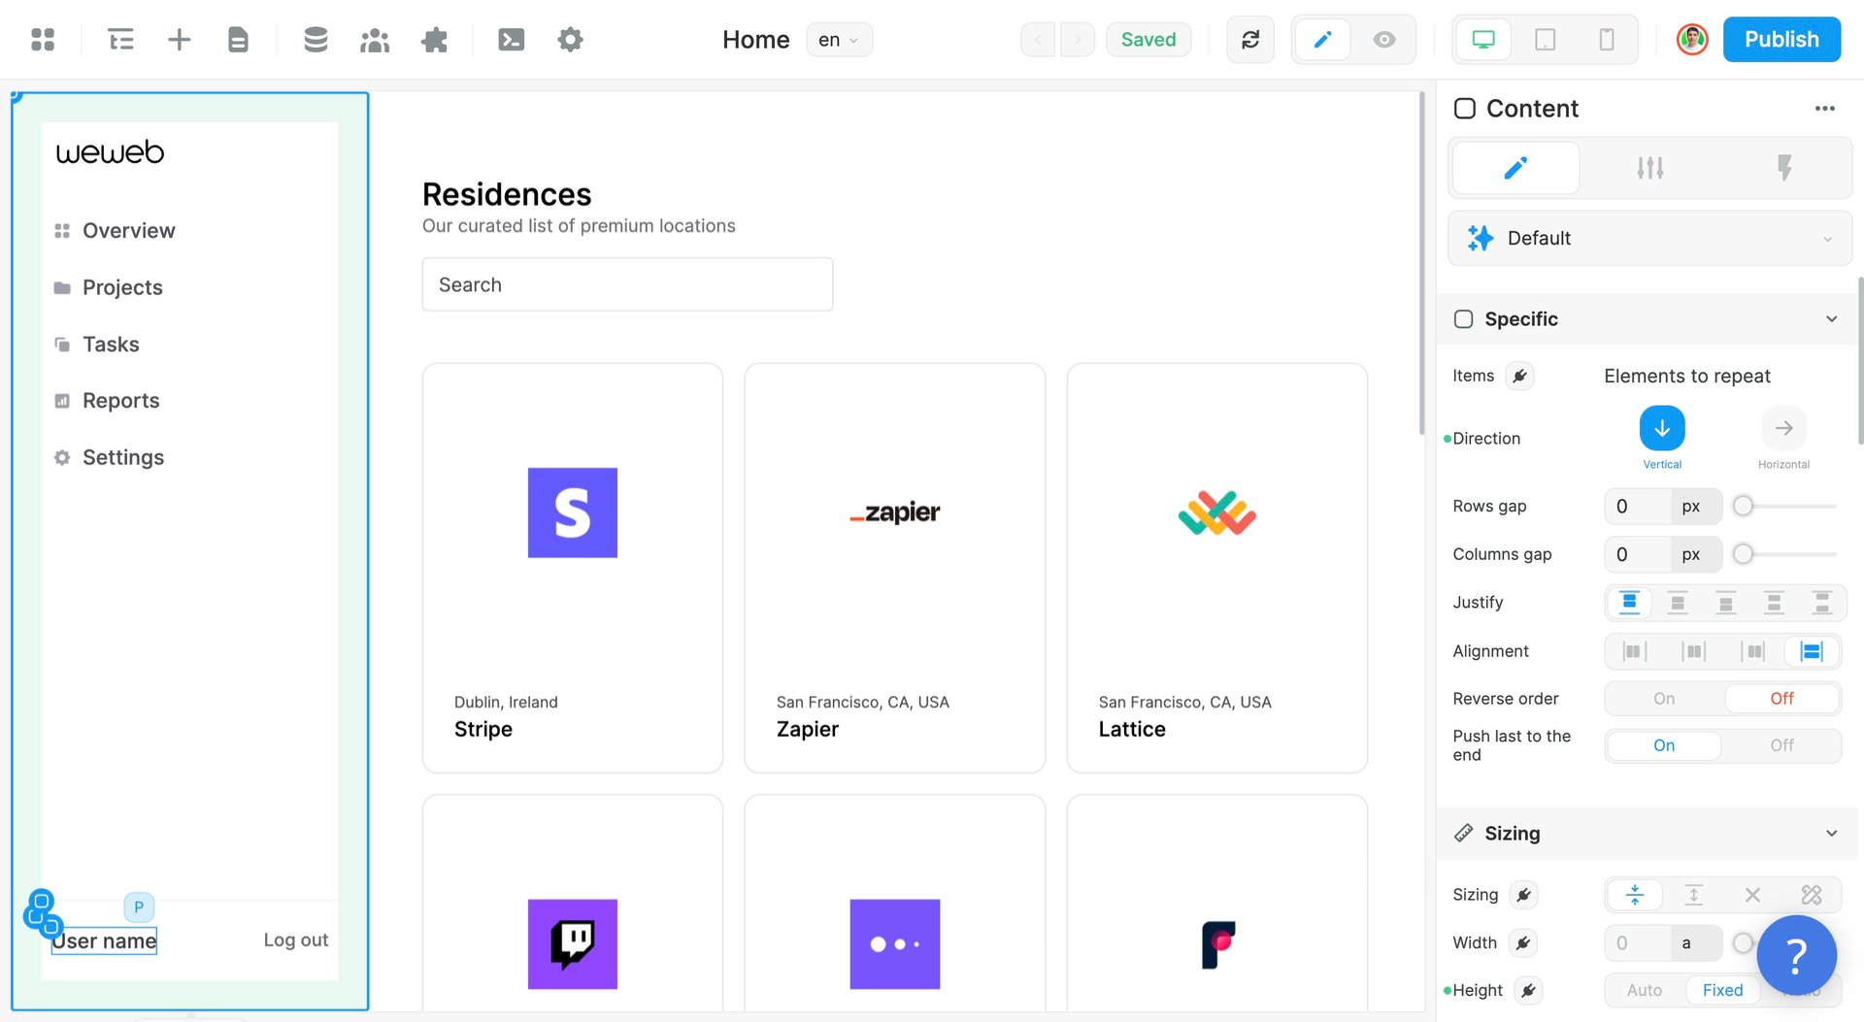Viewport: 1864px width, 1022px height.
Task: Go to Projects in the sidebar
Action: pos(109,288)
